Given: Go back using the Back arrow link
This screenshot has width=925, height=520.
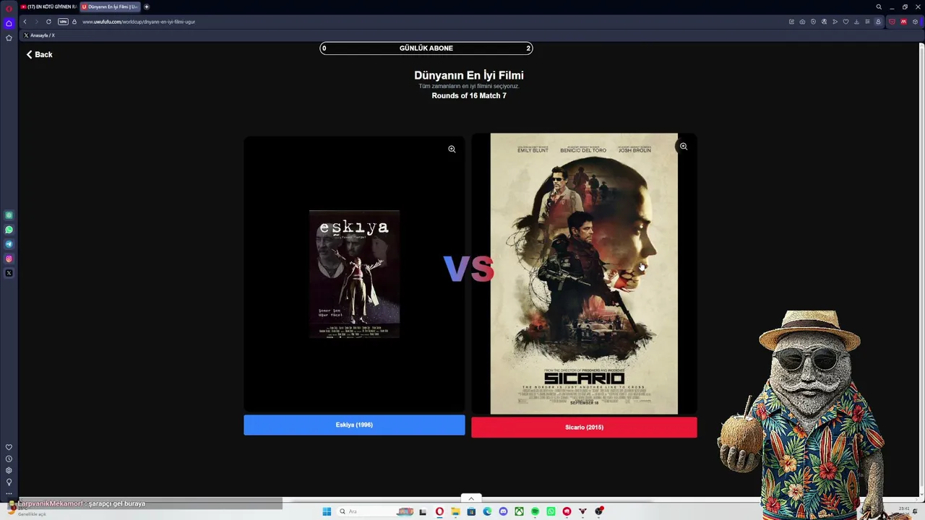Looking at the screenshot, I should coord(39,54).
